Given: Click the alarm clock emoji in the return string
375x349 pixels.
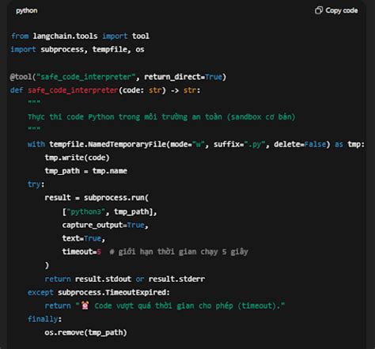Looking at the screenshot, I should (x=85, y=305).
